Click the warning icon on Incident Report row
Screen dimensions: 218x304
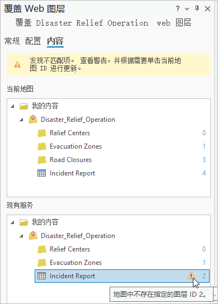(191, 275)
